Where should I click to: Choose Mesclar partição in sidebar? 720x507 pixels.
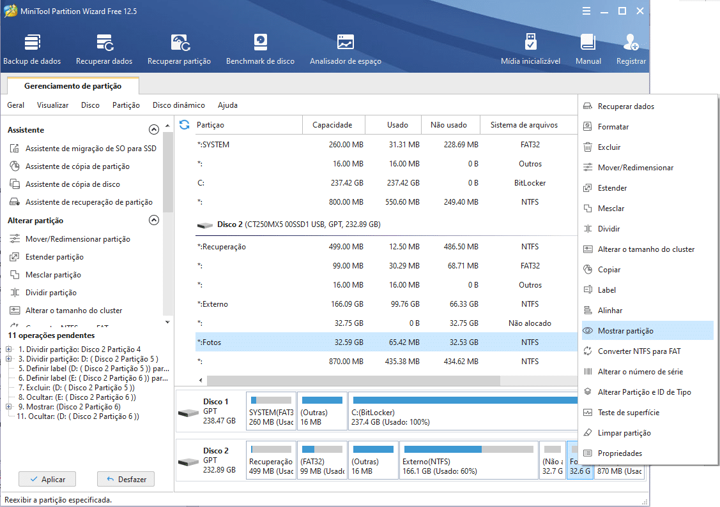pyautogui.click(x=45, y=275)
